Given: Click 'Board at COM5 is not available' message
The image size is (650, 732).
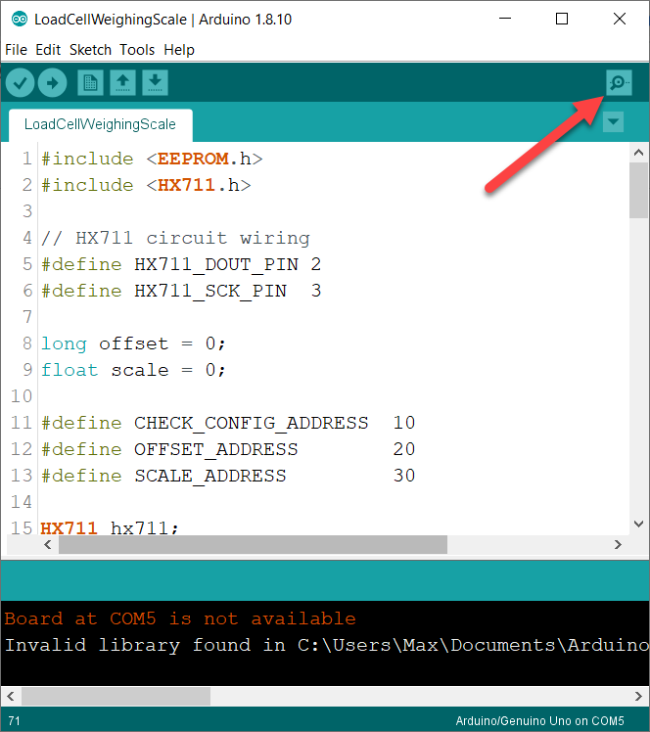Looking at the screenshot, I should coord(180,618).
